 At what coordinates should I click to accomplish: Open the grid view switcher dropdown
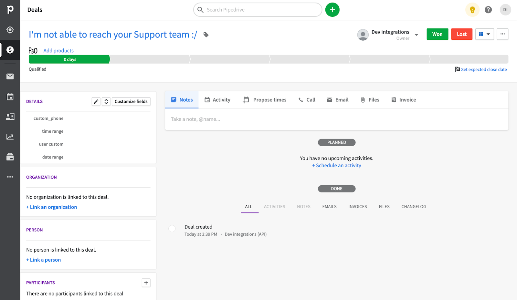coord(484,34)
